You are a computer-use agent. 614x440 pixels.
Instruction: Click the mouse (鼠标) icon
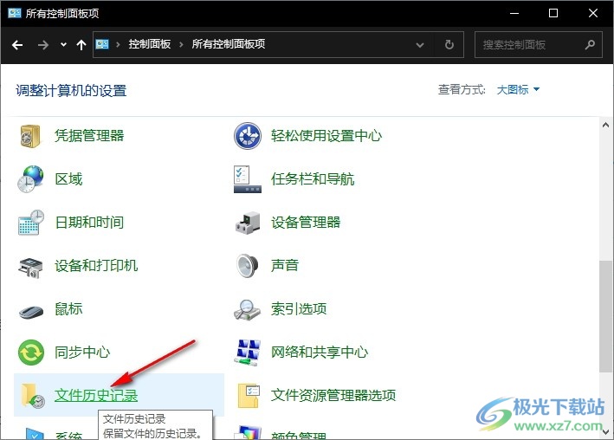pyautogui.click(x=31, y=312)
